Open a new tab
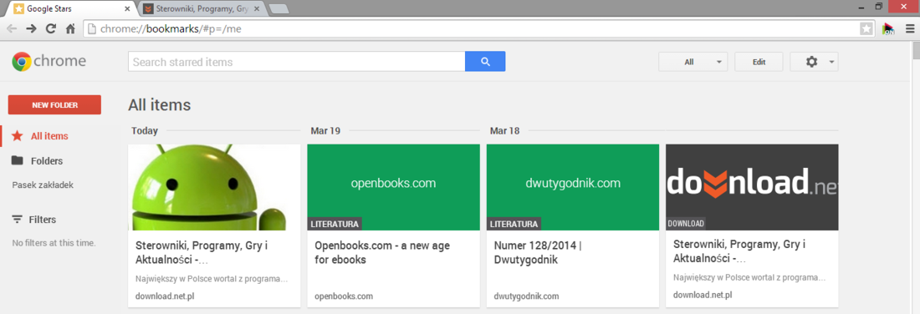The width and height of the screenshot is (920, 314). [279, 9]
